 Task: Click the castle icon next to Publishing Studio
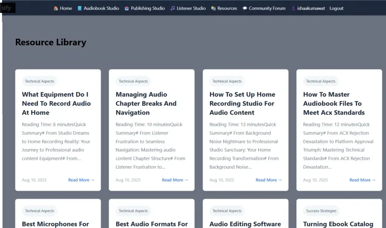pyautogui.click(x=127, y=8)
